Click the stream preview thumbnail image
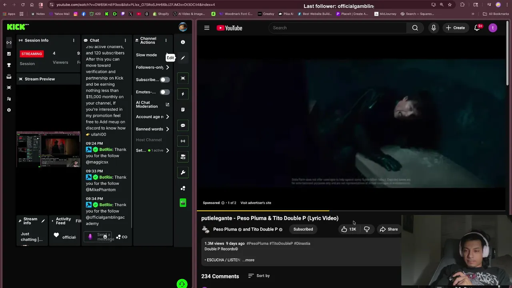The height and width of the screenshot is (288, 512). tap(48, 149)
